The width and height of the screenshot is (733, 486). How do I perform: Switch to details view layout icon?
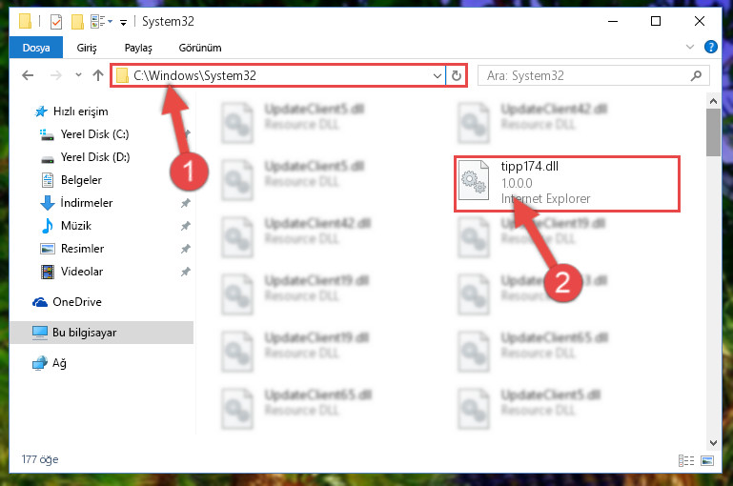685,461
